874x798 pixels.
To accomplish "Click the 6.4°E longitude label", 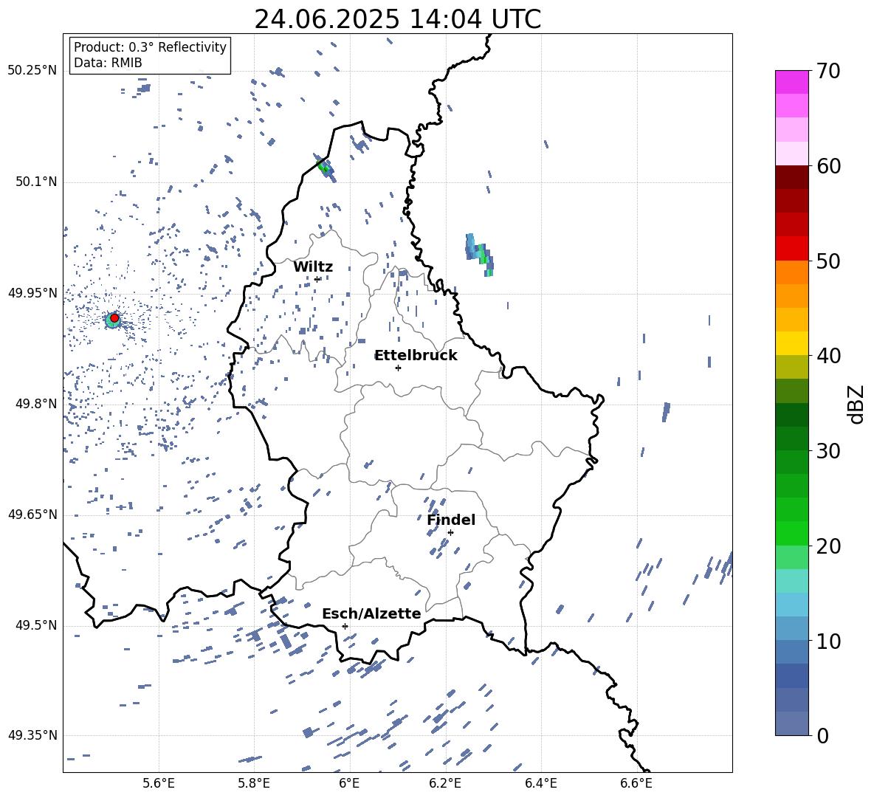I will point(541,784).
